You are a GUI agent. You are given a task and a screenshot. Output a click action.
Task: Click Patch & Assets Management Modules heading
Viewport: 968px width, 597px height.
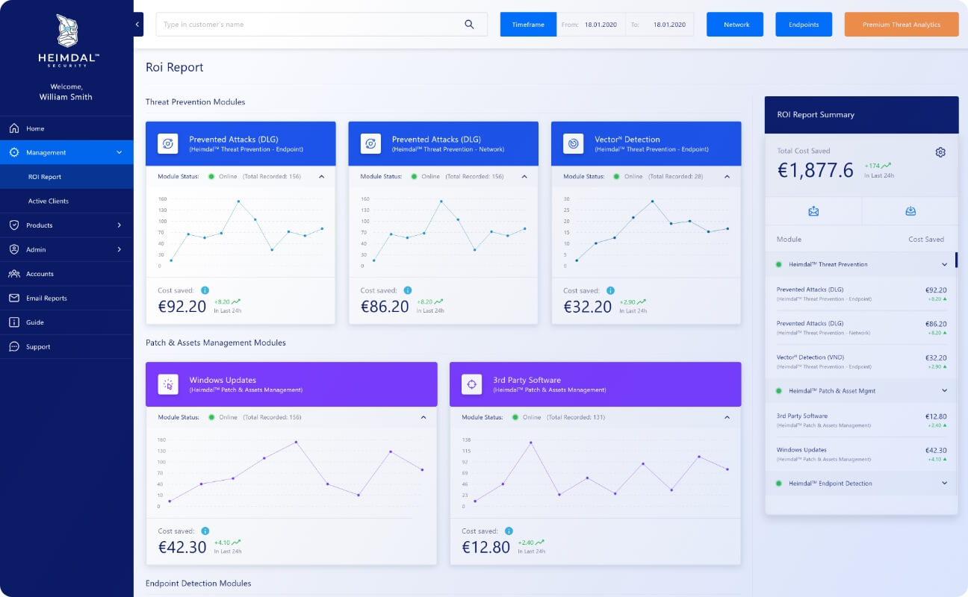[x=216, y=343]
